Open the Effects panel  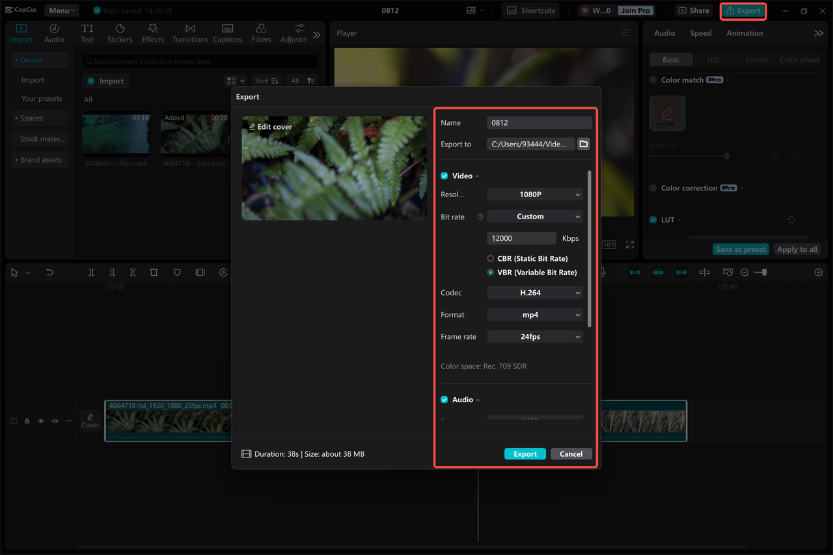153,33
